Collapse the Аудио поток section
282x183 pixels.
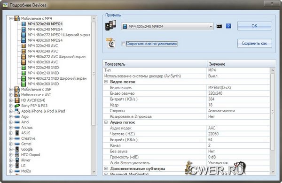106,122
